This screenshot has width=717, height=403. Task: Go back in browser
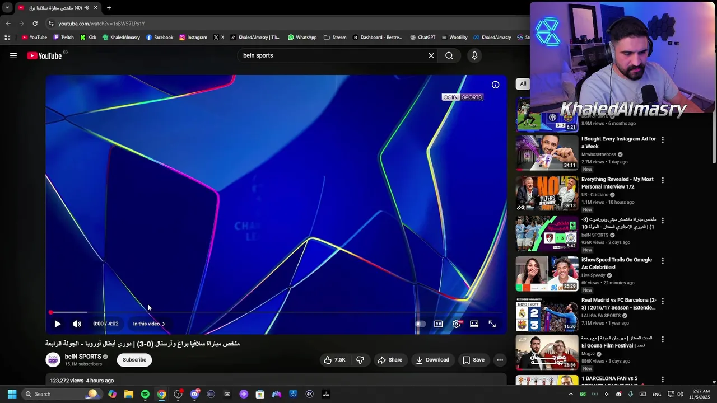pos(8,24)
